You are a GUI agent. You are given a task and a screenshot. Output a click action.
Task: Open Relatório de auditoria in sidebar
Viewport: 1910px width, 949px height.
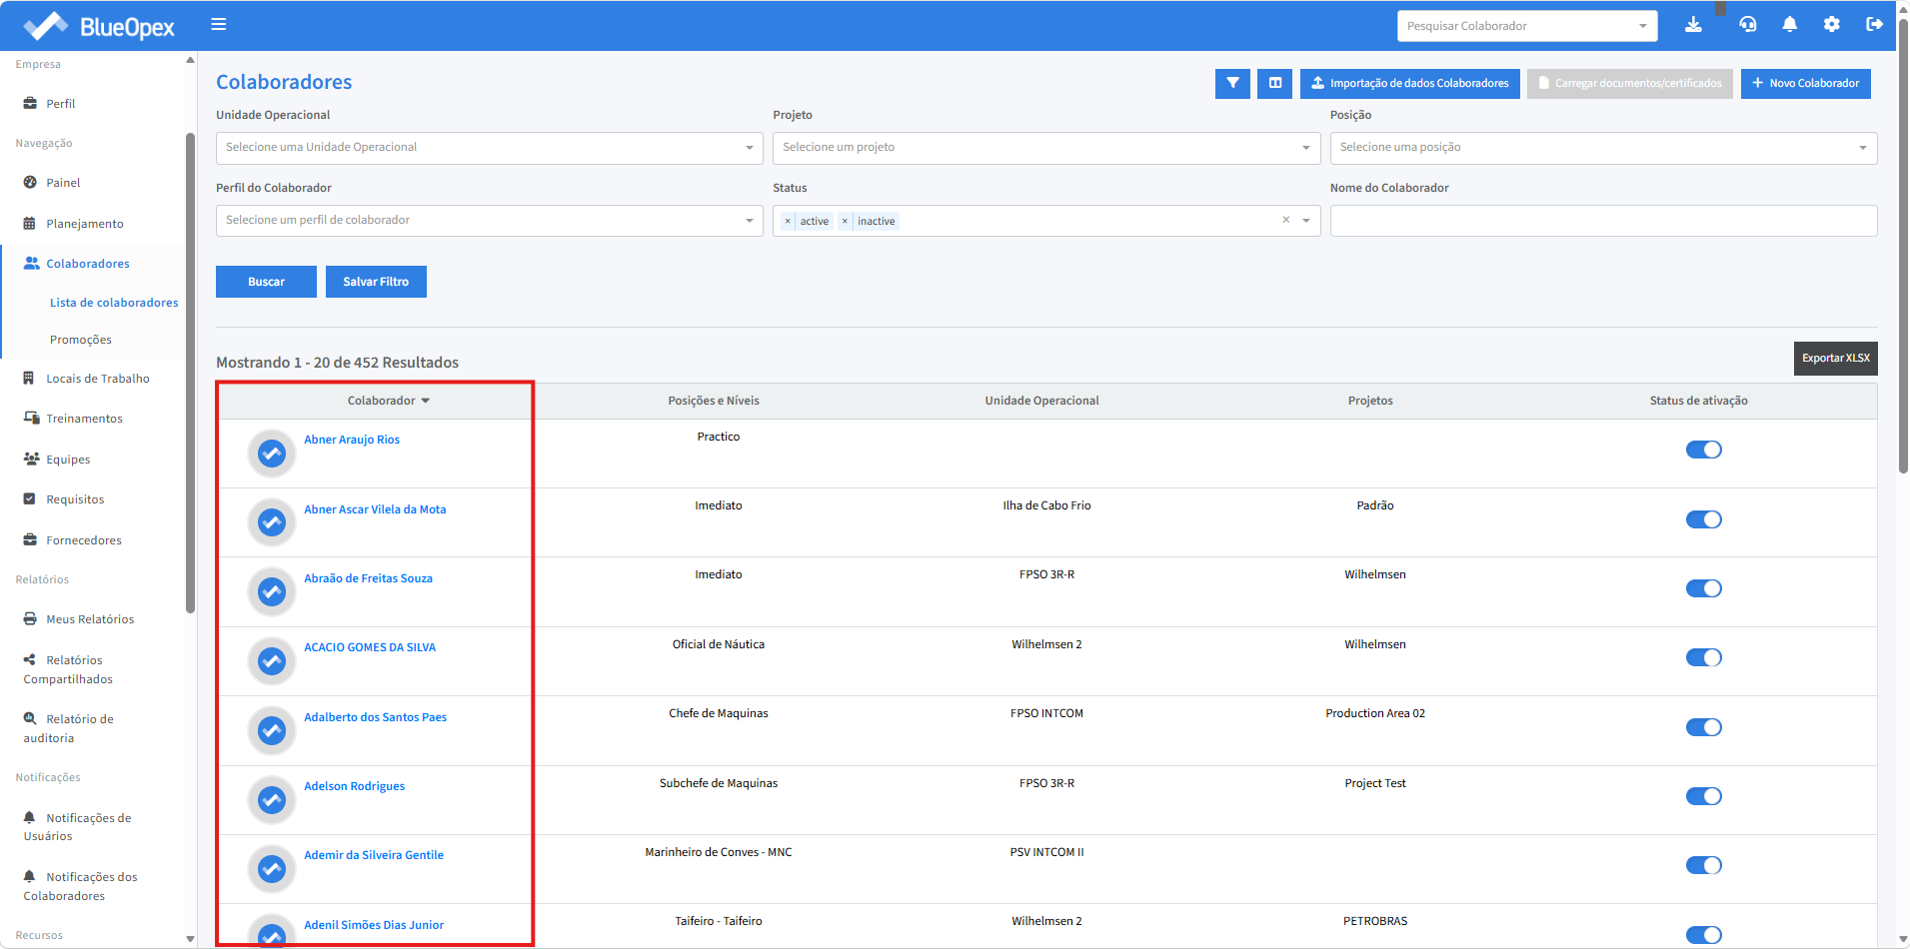point(68,728)
